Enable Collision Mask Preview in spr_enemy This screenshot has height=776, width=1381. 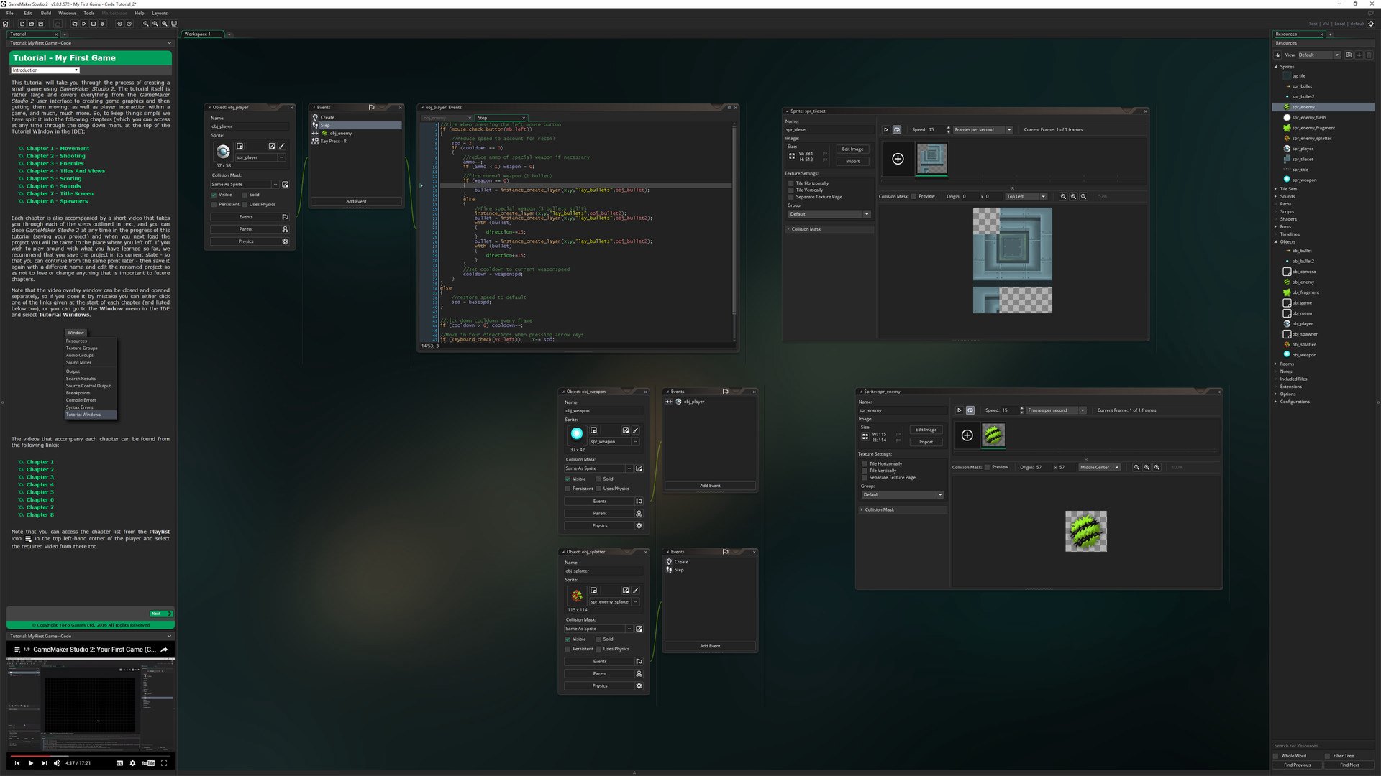[x=988, y=467]
